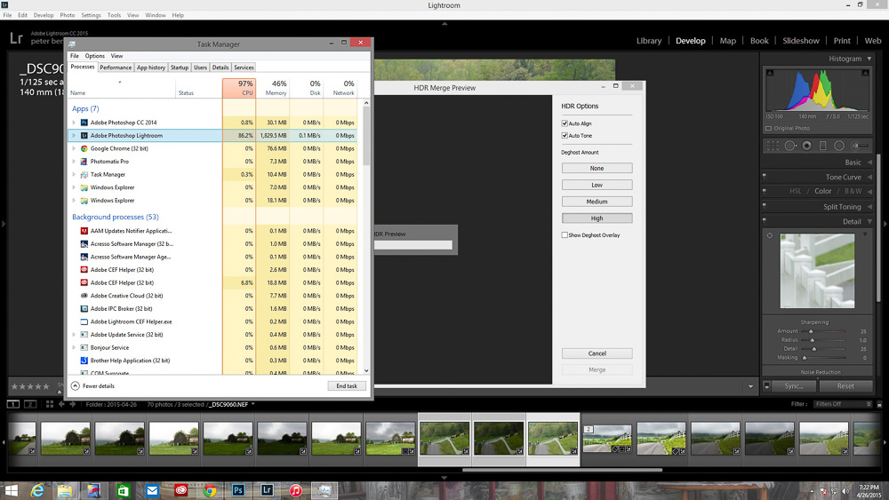Click the Fewer details arrow icon
Screen dimensions: 889x500
pyautogui.click(x=76, y=386)
